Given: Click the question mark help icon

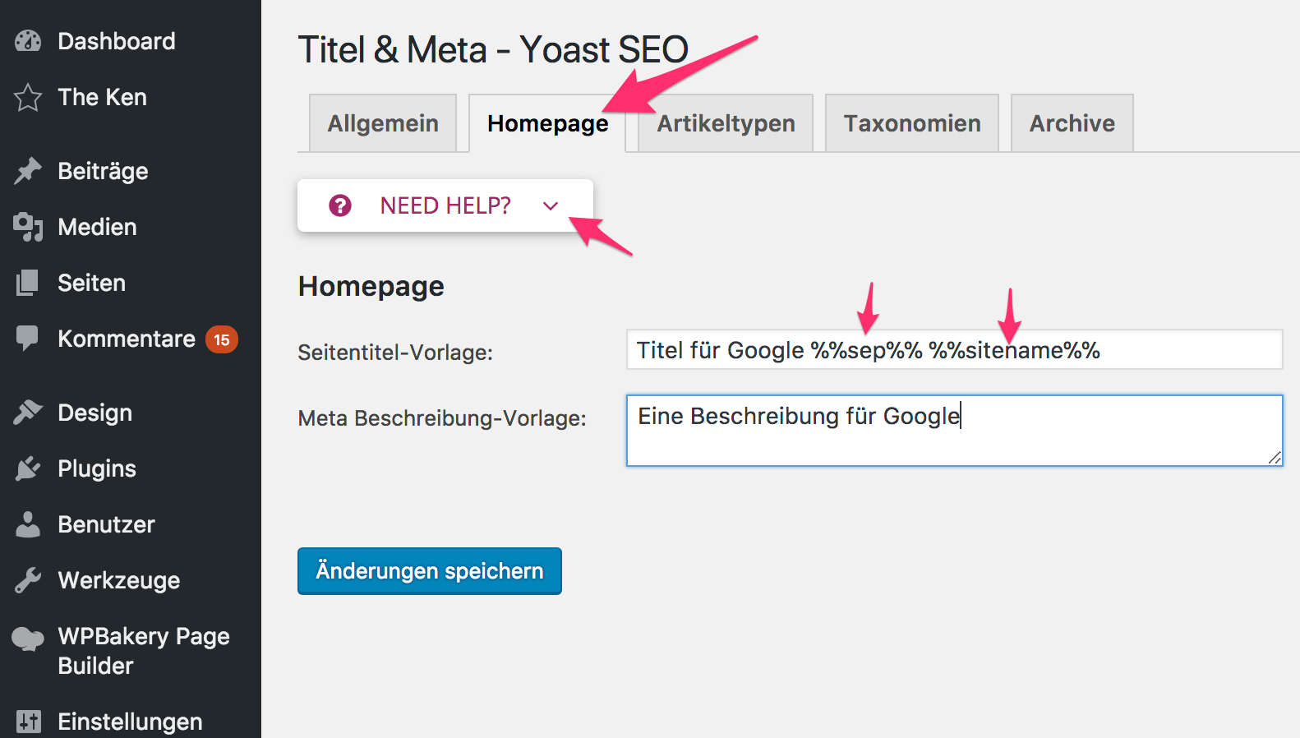Looking at the screenshot, I should 340,205.
